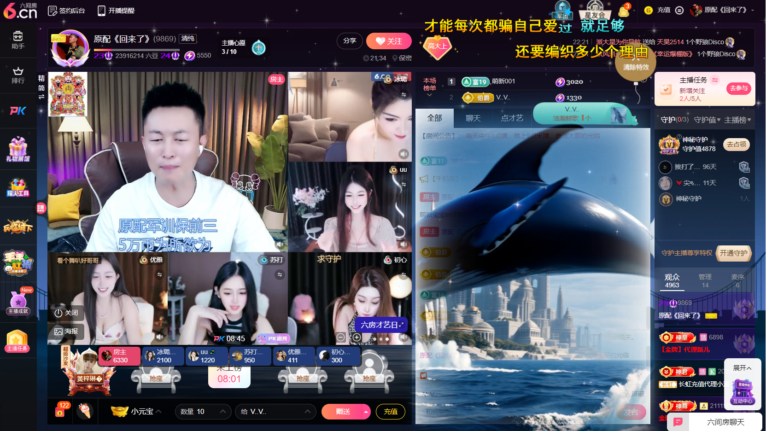Open the gift bag icon with 122 badge
This screenshot has width=766, height=431.
(x=61, y=410)
